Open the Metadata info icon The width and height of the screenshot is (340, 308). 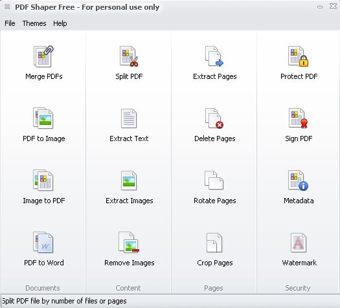pyautogui.click(x=298, y=181)
